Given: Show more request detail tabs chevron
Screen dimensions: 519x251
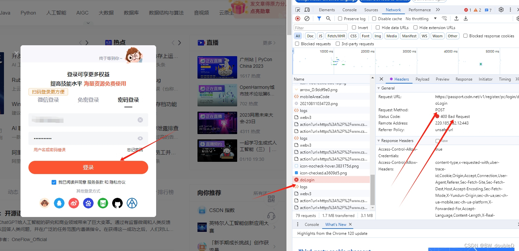Looking at the screenshot, I should (x=517, y=79).
